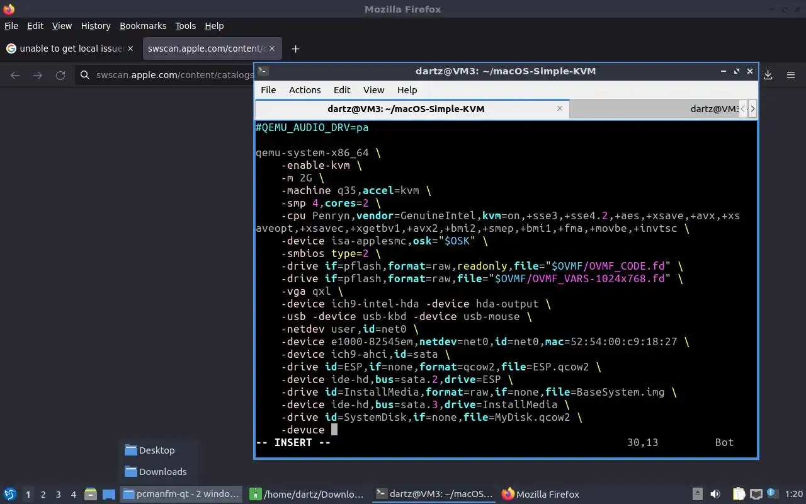Switch to second dartz@VM3 terminal tab

pos(654,108)
